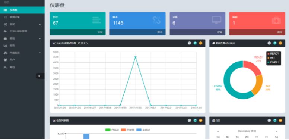This screenshot has height=140, width=289.
Task: Click the gray settings icon on the calendar panel
Action: pos(269,121)
